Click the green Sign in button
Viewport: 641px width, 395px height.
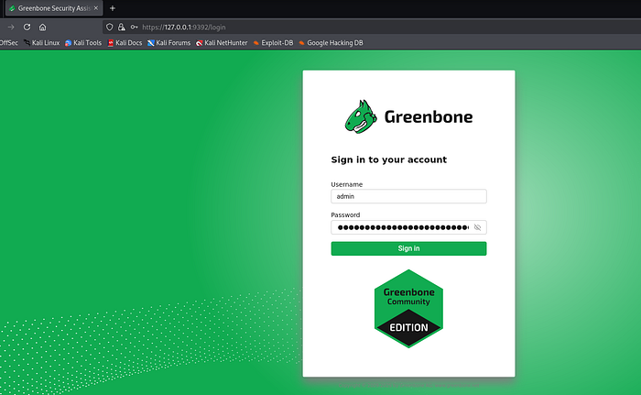pyautogui.click(x=408, y=248)
